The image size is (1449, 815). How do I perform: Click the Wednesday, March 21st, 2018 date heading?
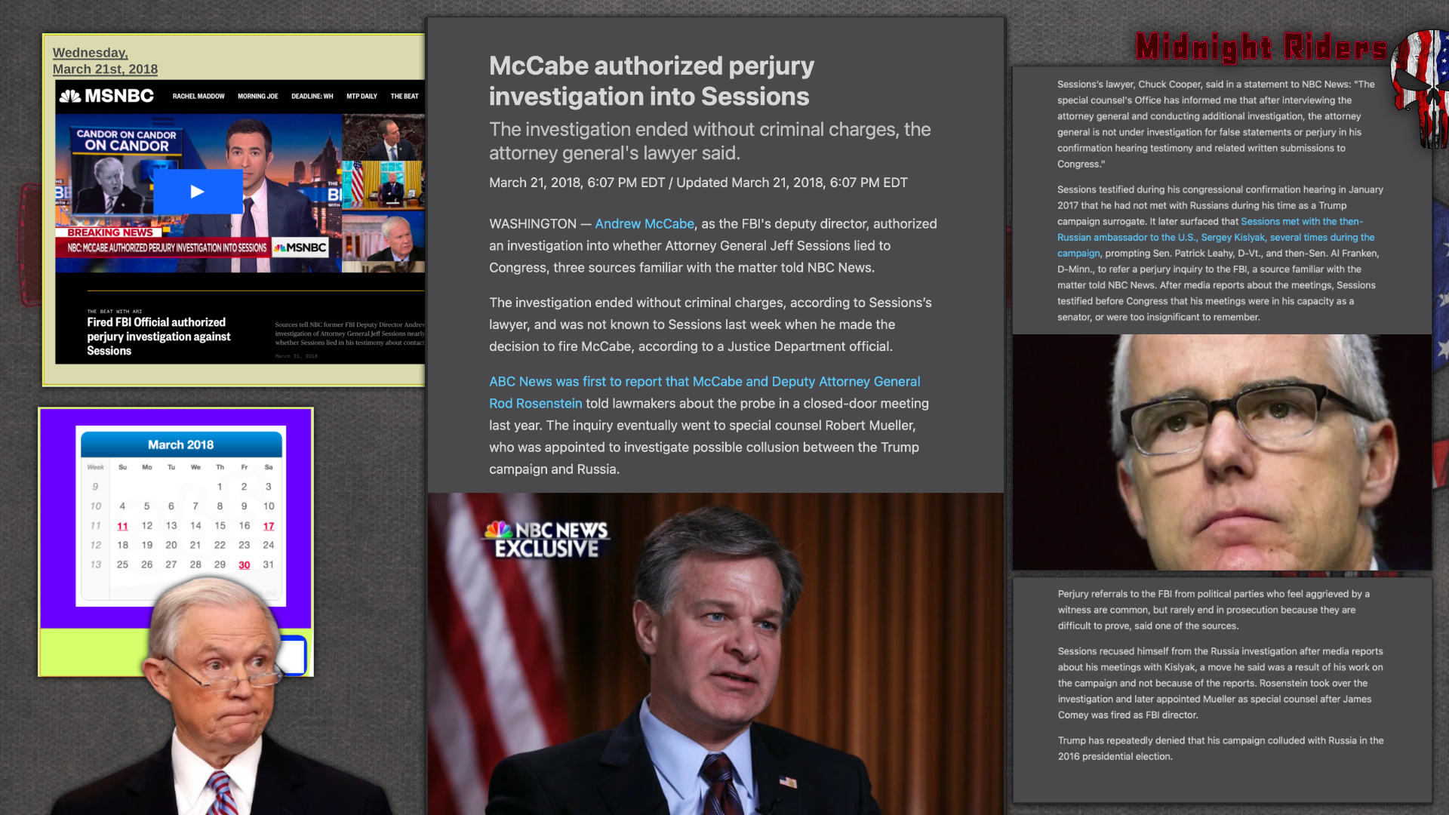click(105, 61)
